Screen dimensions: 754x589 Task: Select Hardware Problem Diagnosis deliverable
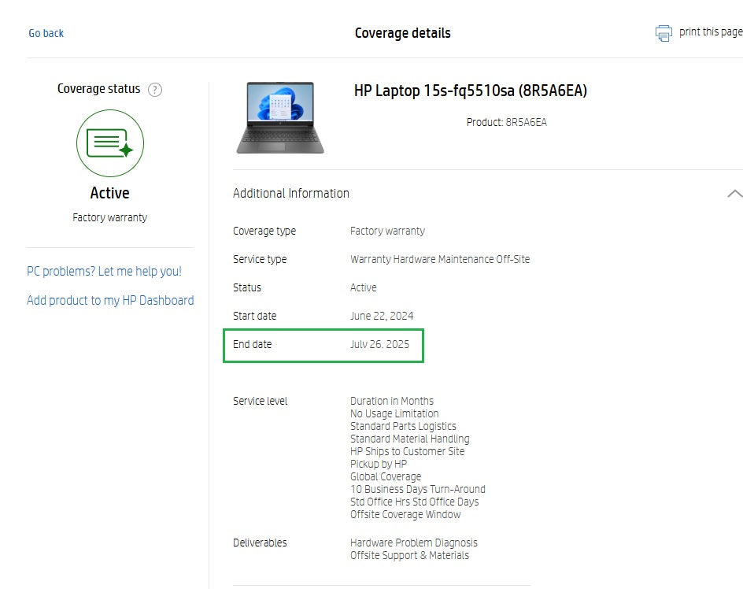[x=413, y=543]
